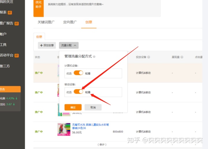Click the orange 优化助手 badge
This screenshot has width=208, height=149.
[38, 8]
